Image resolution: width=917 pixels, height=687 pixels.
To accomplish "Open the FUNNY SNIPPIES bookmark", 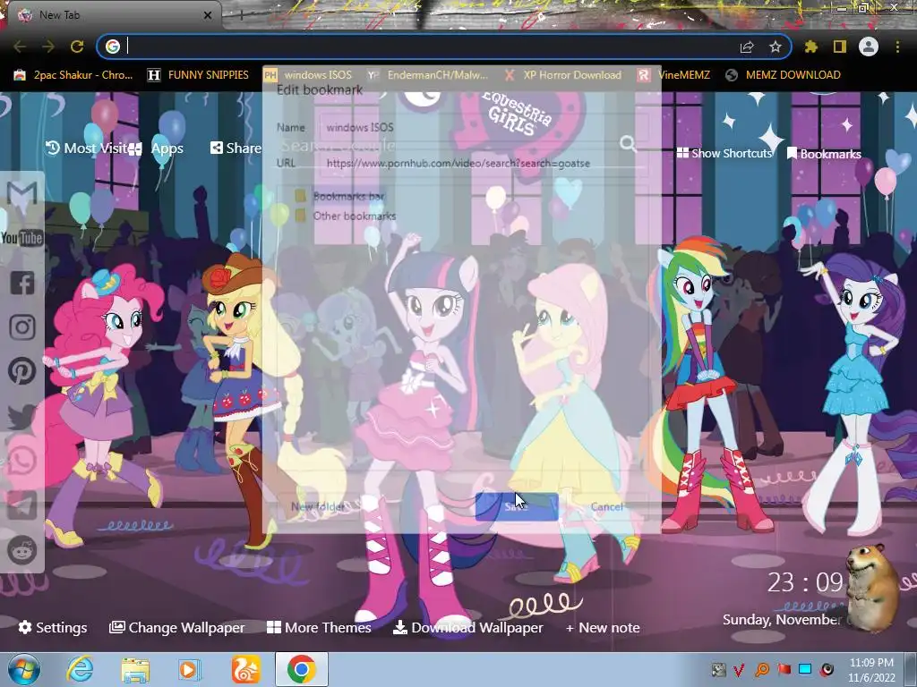I will coord(198,75).
